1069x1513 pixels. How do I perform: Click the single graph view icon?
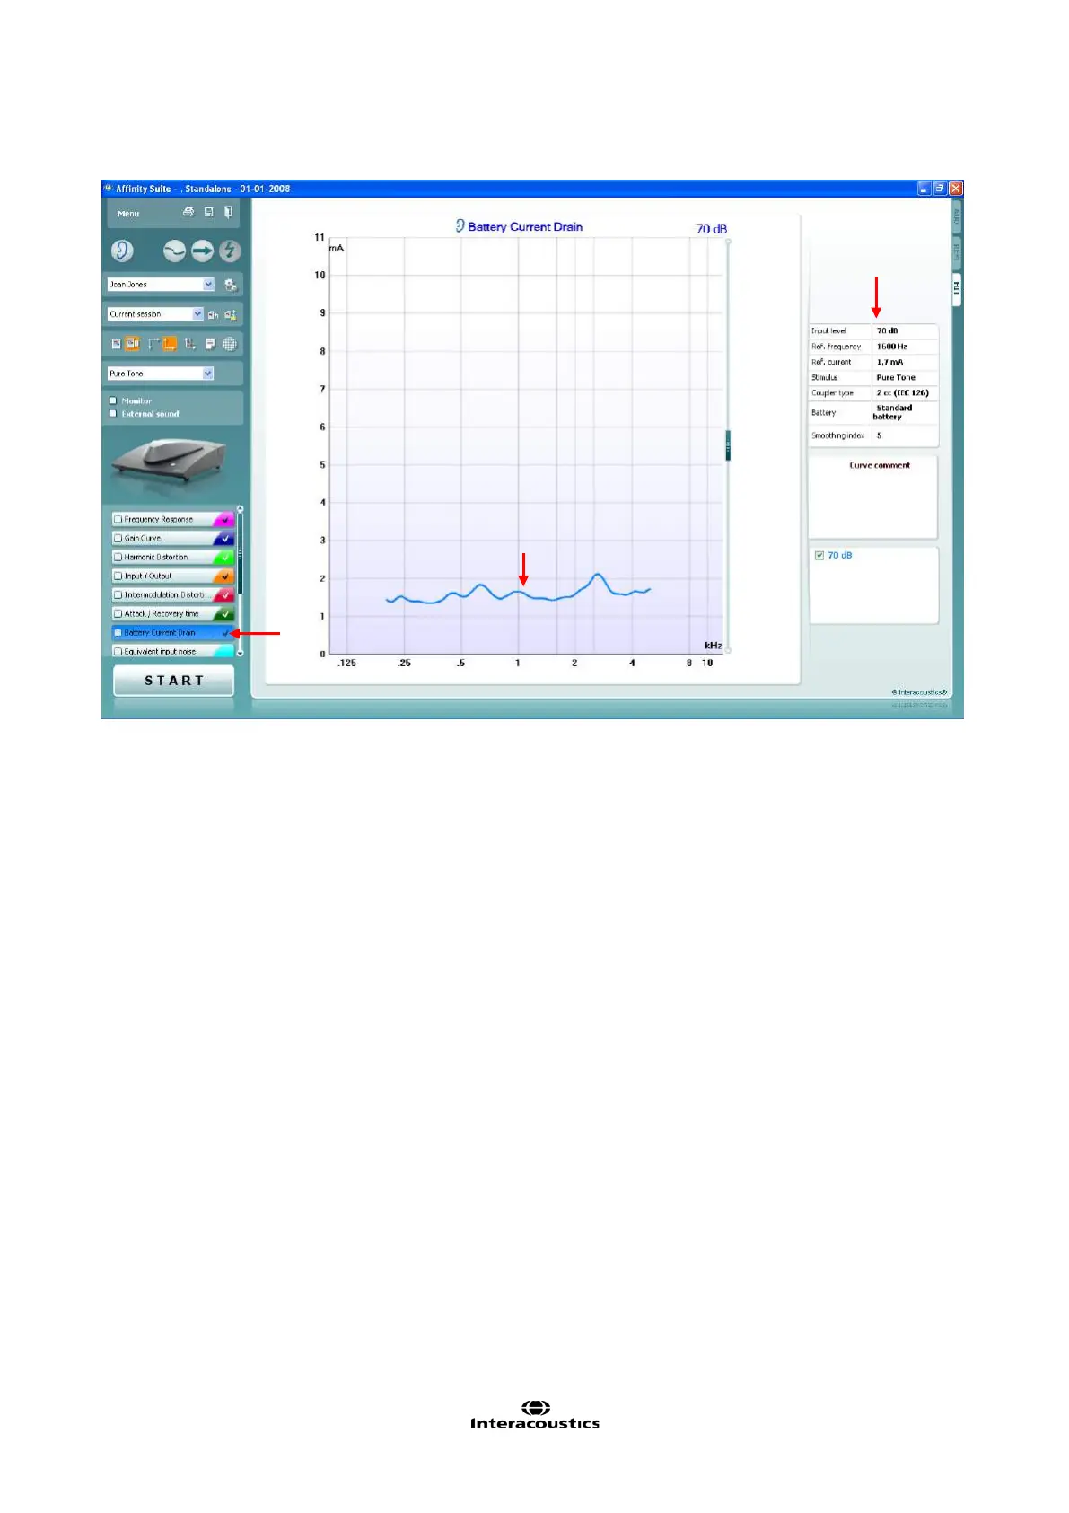tap(116, 344)
